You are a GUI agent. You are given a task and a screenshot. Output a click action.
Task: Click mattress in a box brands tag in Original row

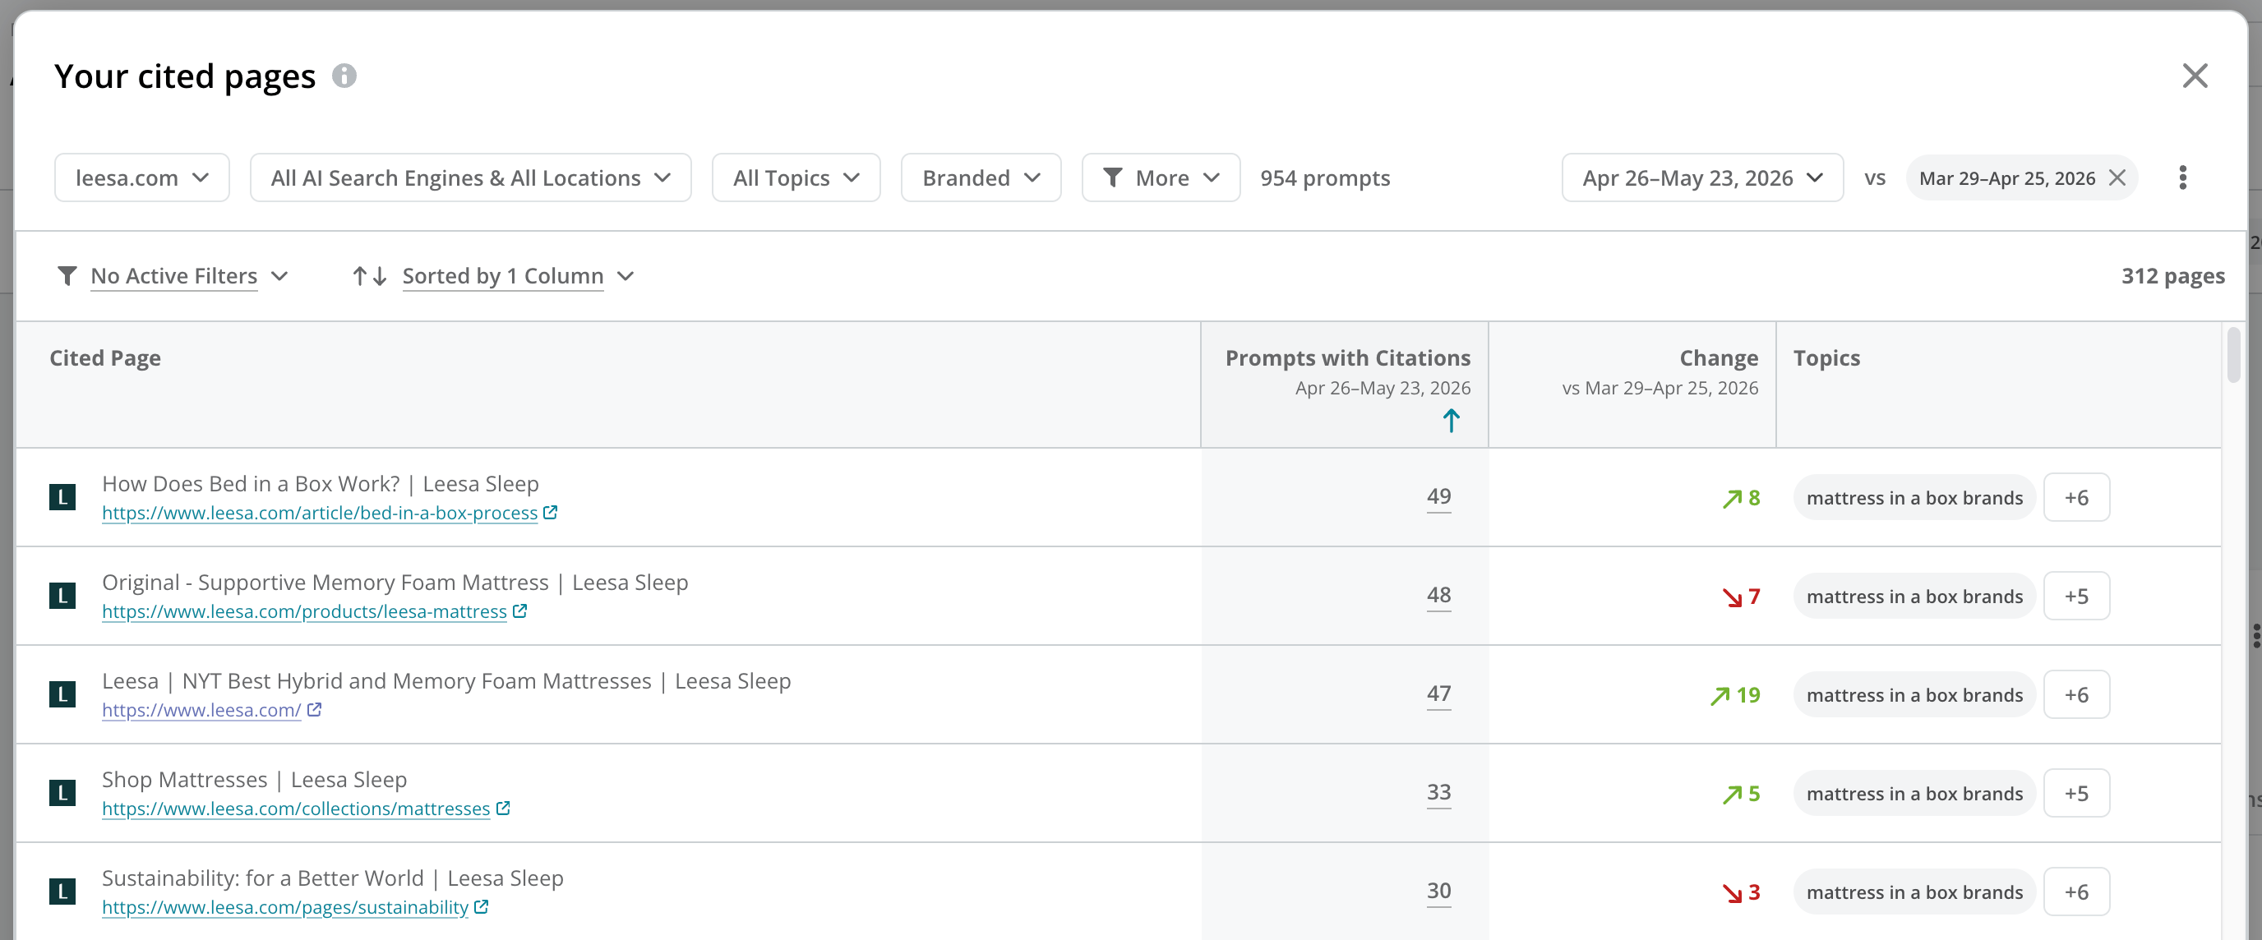point(1914,596)
